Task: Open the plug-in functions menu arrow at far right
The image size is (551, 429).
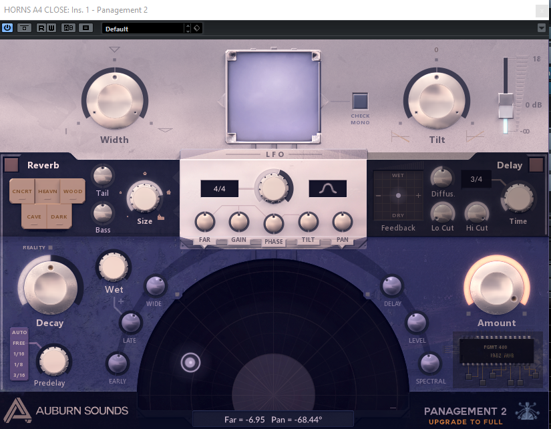Action: point(542,28)
